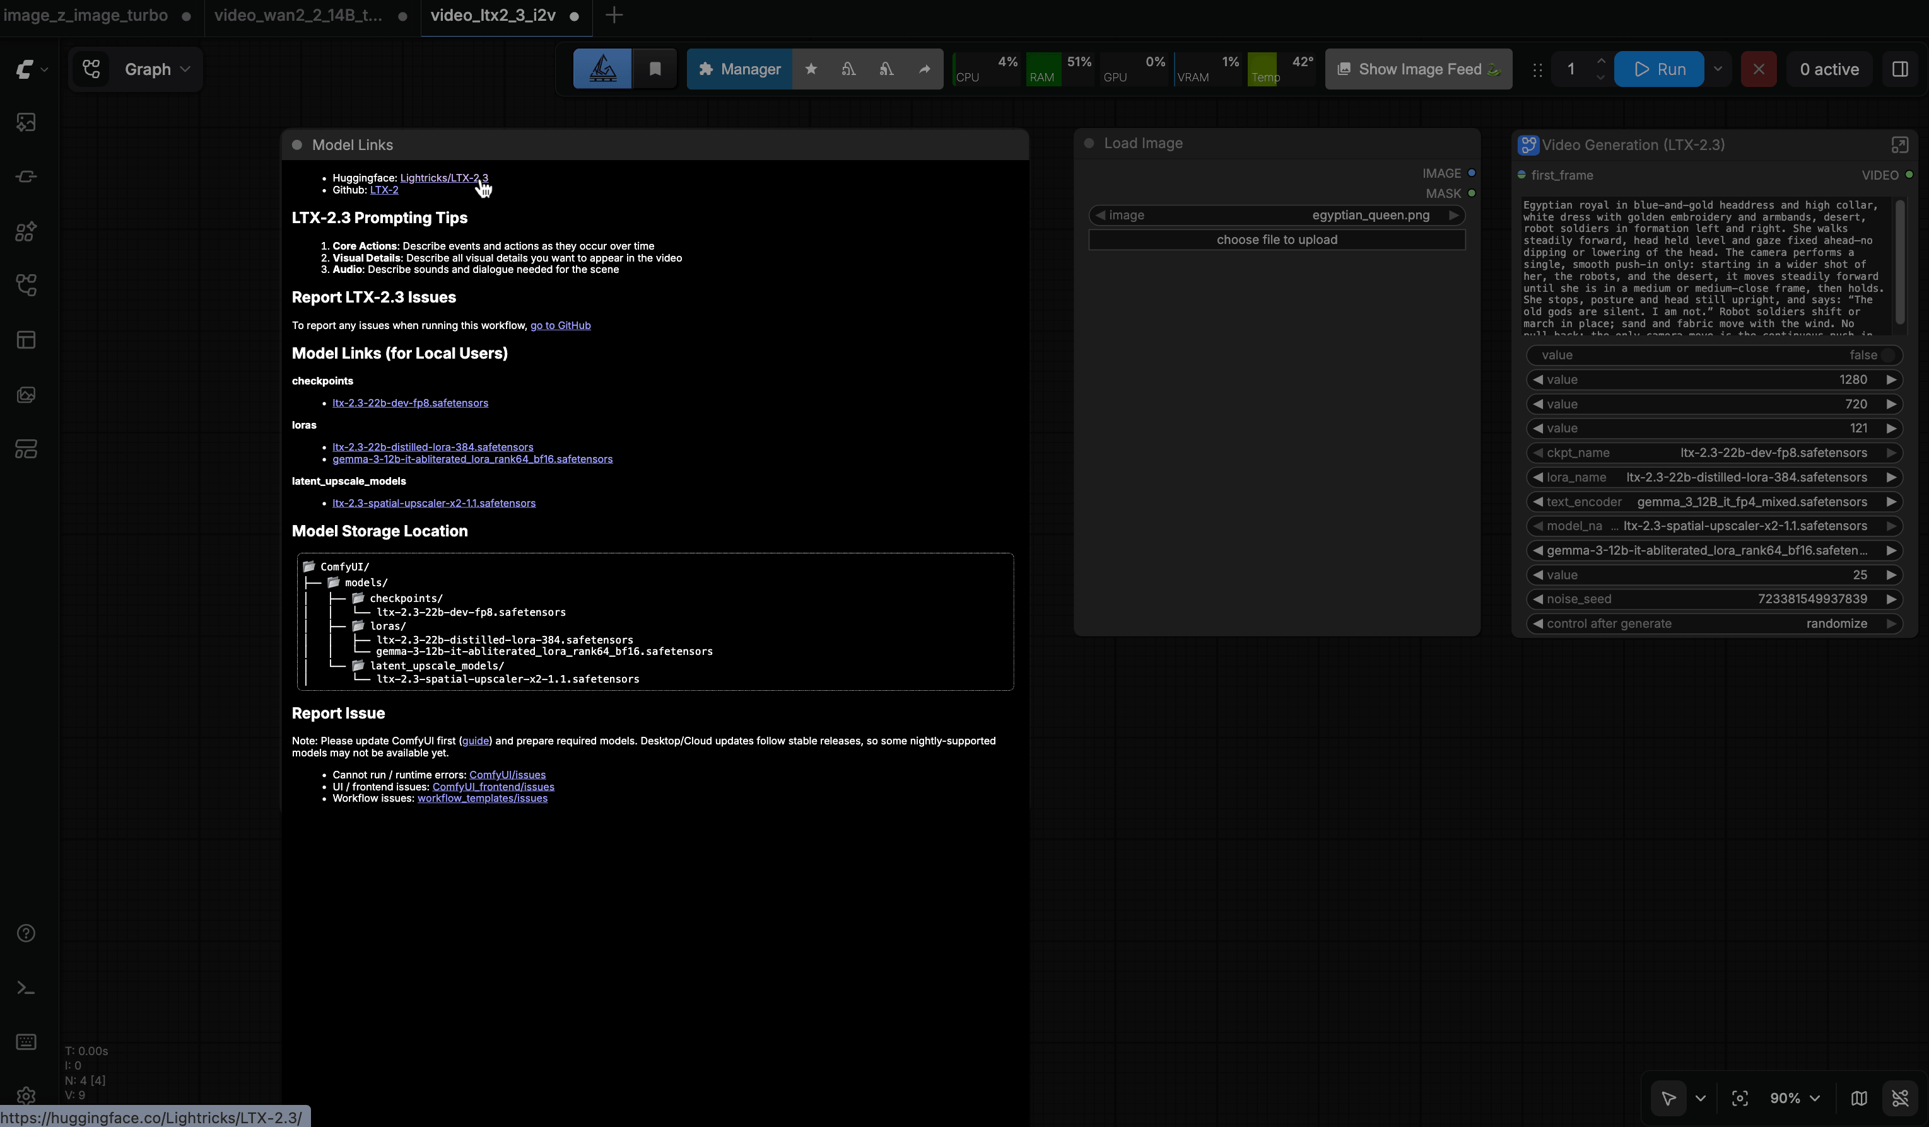1929x1127 pixels.
Task: Toggle link visibility icon at bottom right
Action: coord(1899,1098)
